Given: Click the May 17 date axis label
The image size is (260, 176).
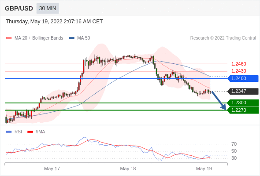Looking at the screenshot, I should click(x=52, y=169).
